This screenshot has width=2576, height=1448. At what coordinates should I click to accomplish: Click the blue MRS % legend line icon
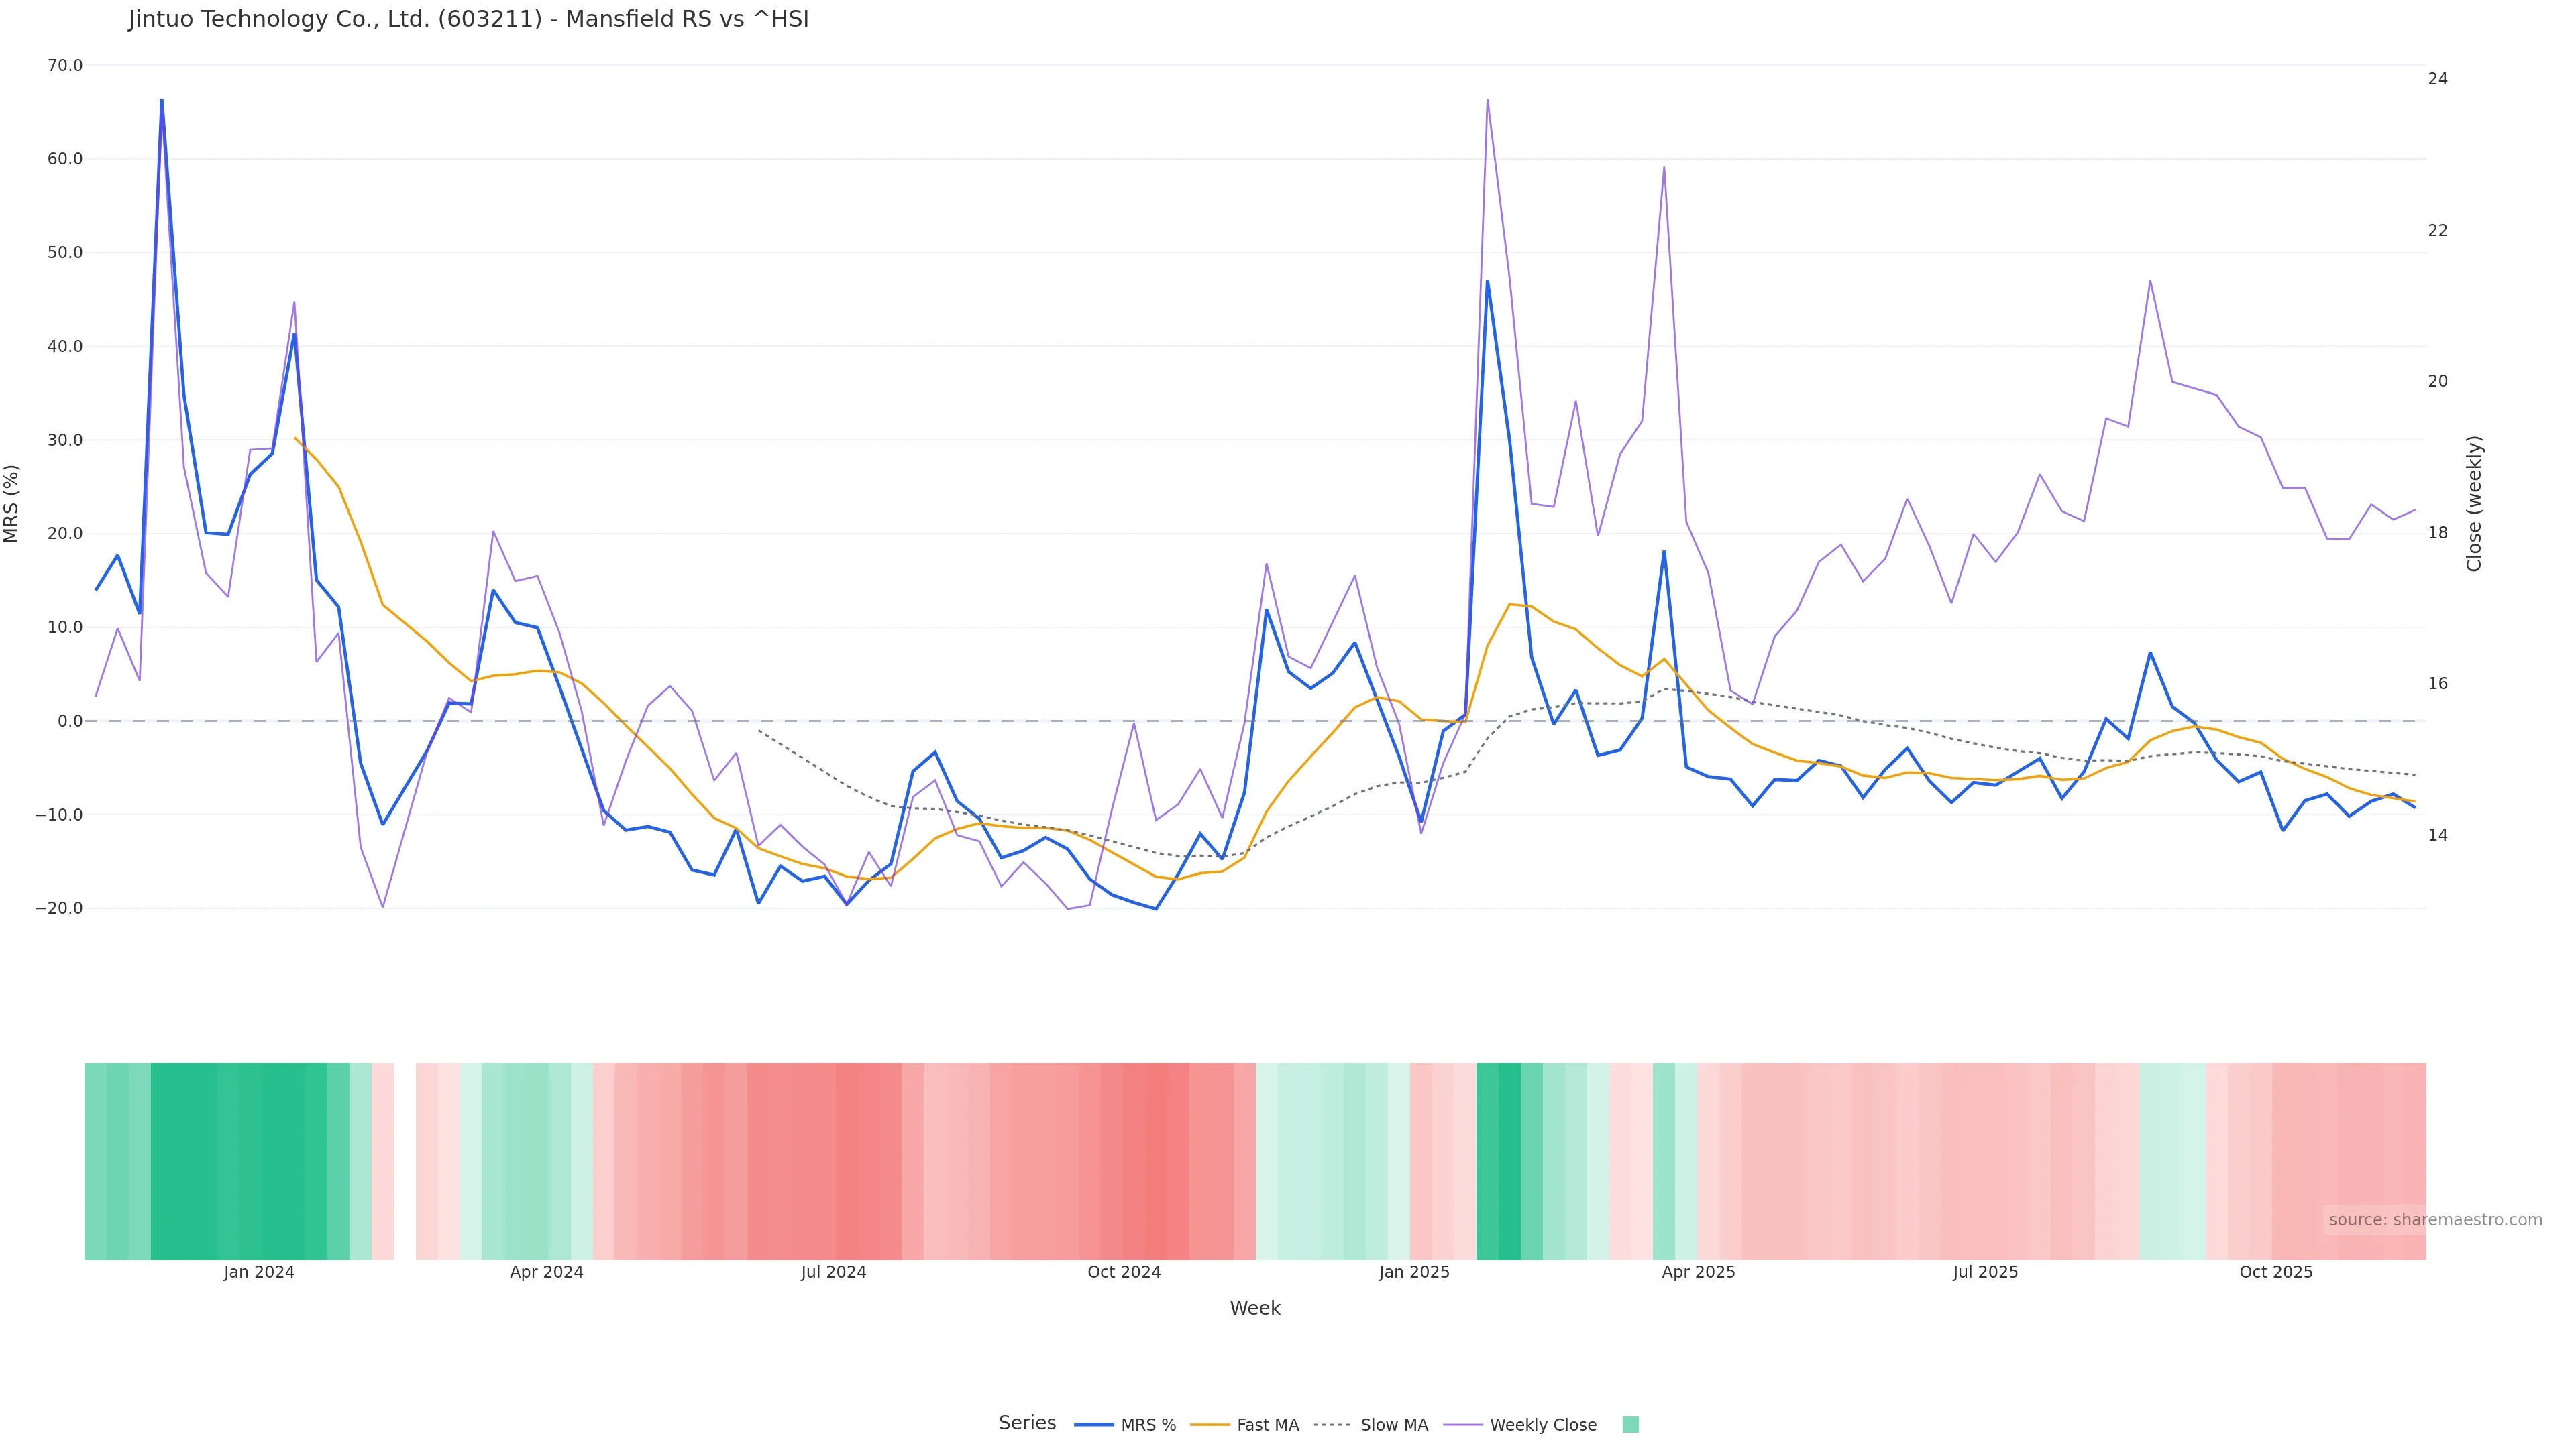[x=1094, y=1424]
